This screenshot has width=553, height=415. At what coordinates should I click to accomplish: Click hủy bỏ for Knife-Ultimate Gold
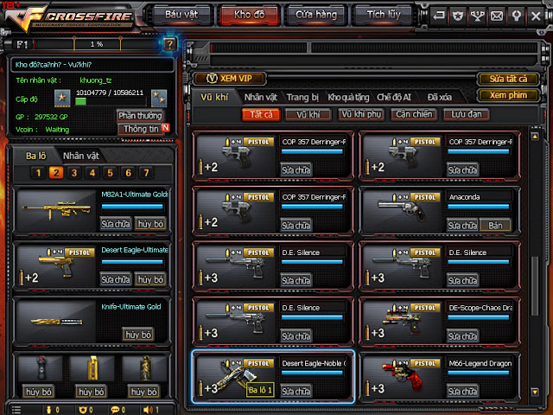[x=138, y=335]
